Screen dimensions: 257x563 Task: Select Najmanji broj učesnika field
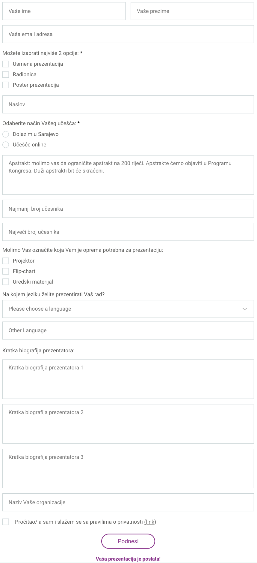click(x=128, y=209)
